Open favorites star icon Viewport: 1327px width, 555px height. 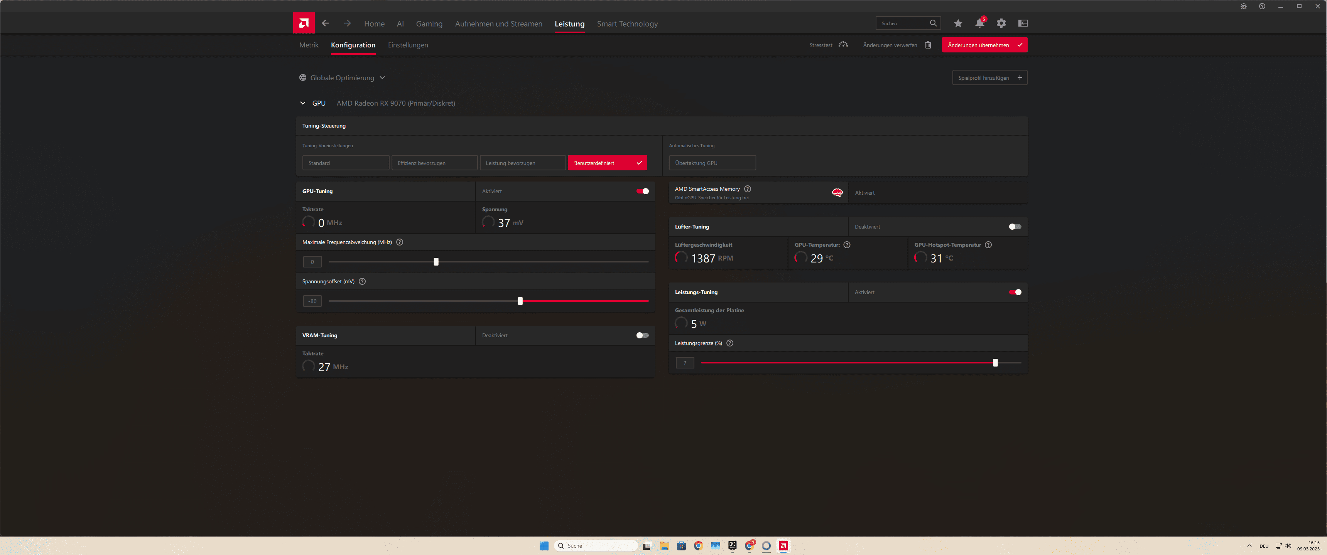[958, 23]
